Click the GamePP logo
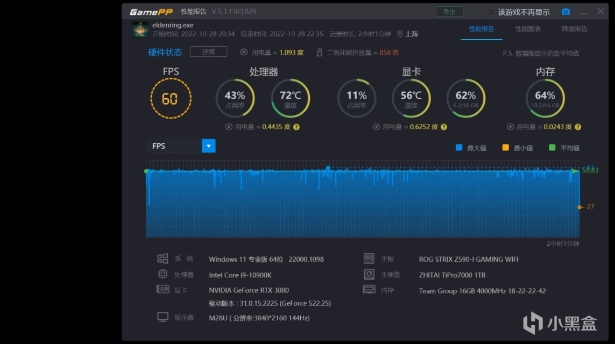Screen dimensions: 615x344 151,12
